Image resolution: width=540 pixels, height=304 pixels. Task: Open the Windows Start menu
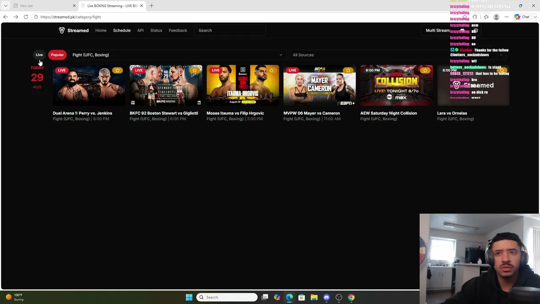point(189,297)
